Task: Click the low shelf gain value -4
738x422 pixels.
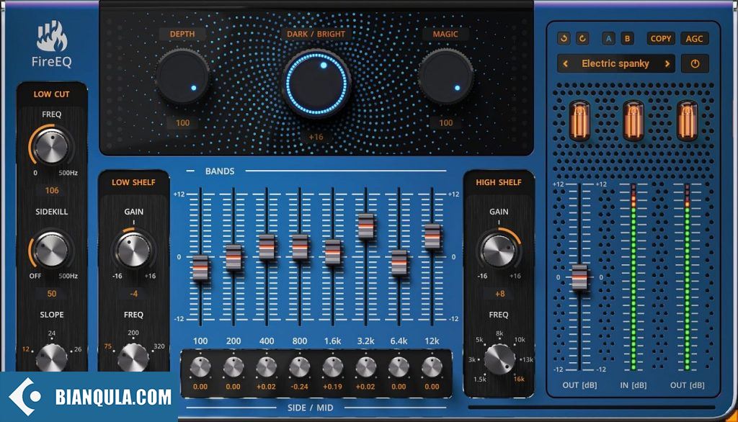Action: (x=133, y=294)
